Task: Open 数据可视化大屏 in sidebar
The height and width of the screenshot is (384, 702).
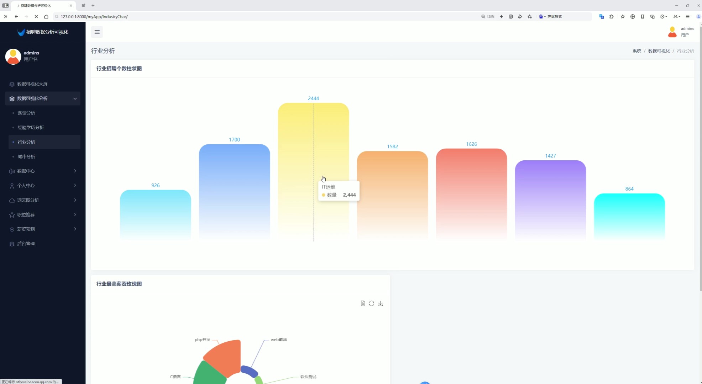Action: (x=32, y=84)
